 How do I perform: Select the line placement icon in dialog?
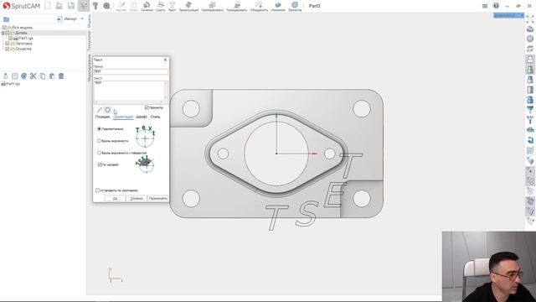tap(100, 110)
